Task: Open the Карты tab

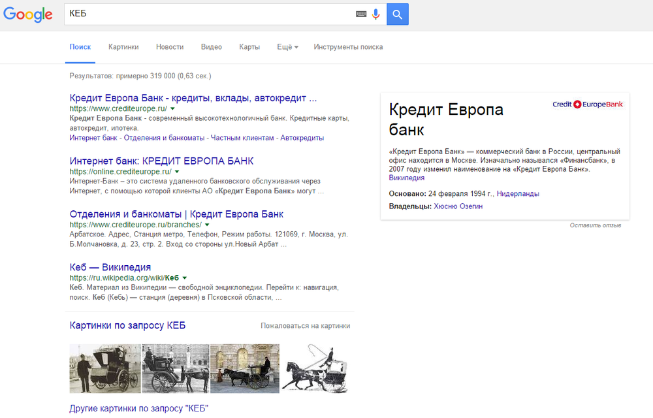Action: [249, 47]
